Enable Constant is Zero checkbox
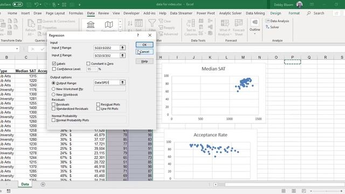Image resolution: width=345 pixels, height=194 pixels. pyautogui.click(x=88, y=64)
